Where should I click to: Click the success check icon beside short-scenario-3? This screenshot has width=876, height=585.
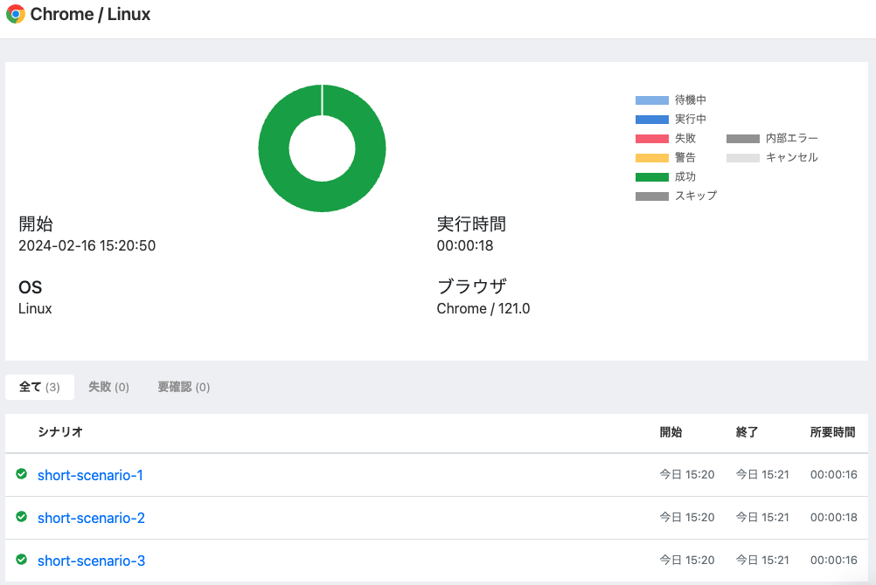coord(21,560)
